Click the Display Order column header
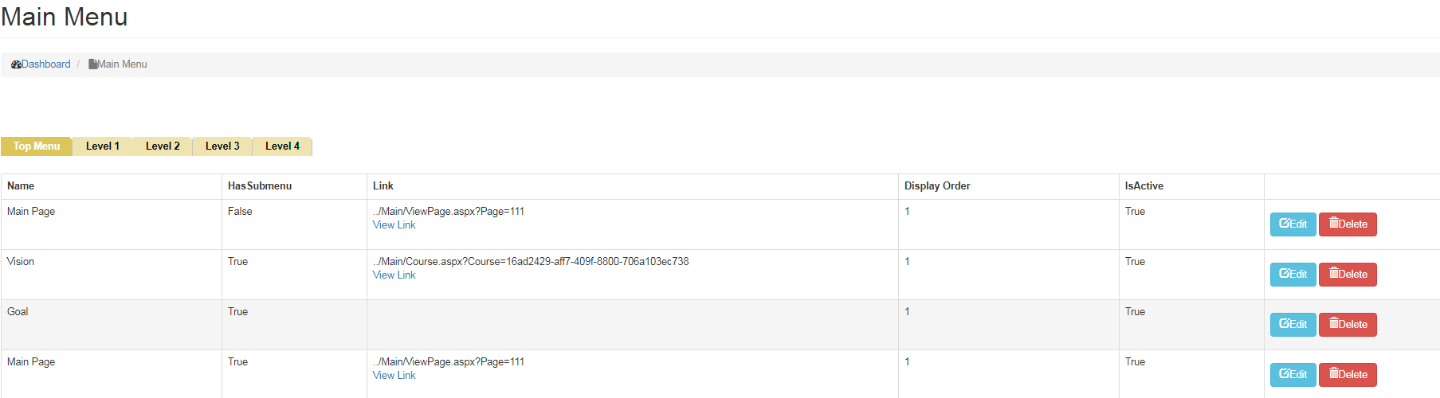Screen dimensions: 1440x398 [x=936, y=186]
